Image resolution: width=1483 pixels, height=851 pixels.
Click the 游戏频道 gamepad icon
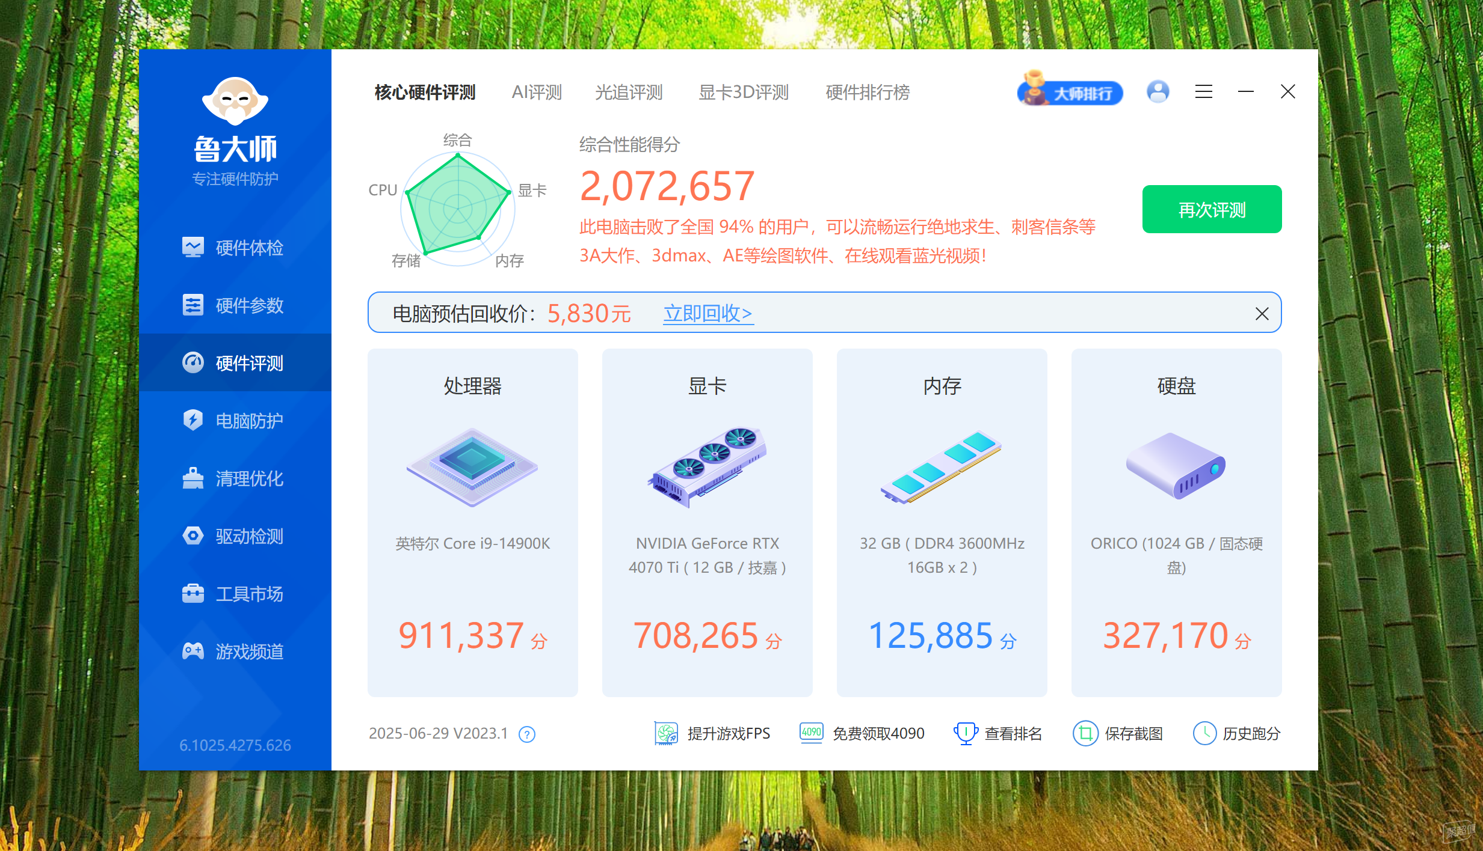coord(193,651)
